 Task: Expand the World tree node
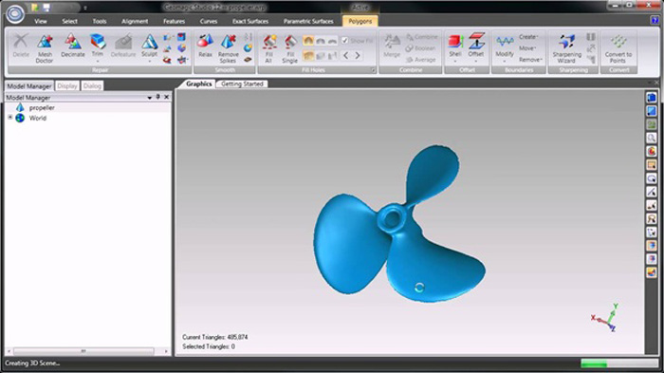click(x=10, y=118)
